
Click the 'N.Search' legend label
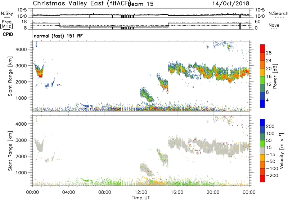pos(278,13)
